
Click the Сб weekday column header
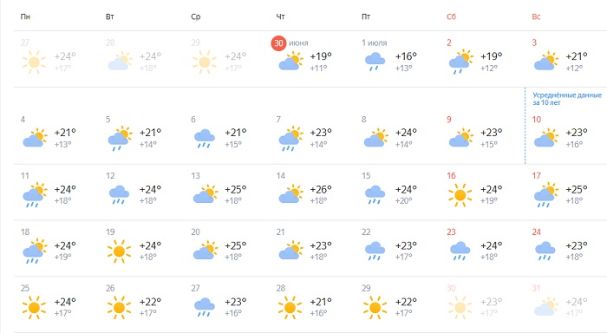[451, 16]
